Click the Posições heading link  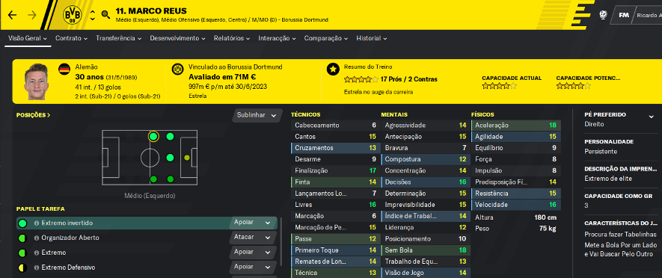tap(33, 115)
